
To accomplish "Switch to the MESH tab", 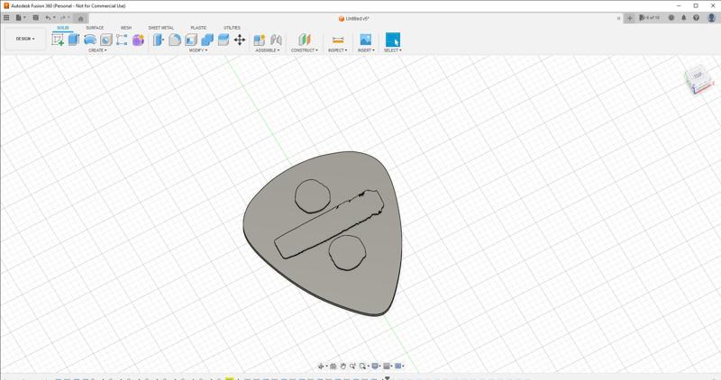I will coord(126,28).
